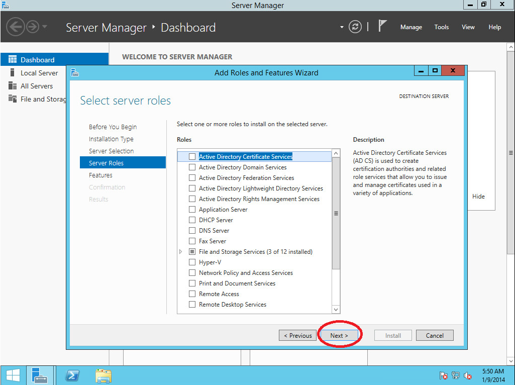The image size is (515, 385).
Task: Check Print and Document Services
Action: 192,283
